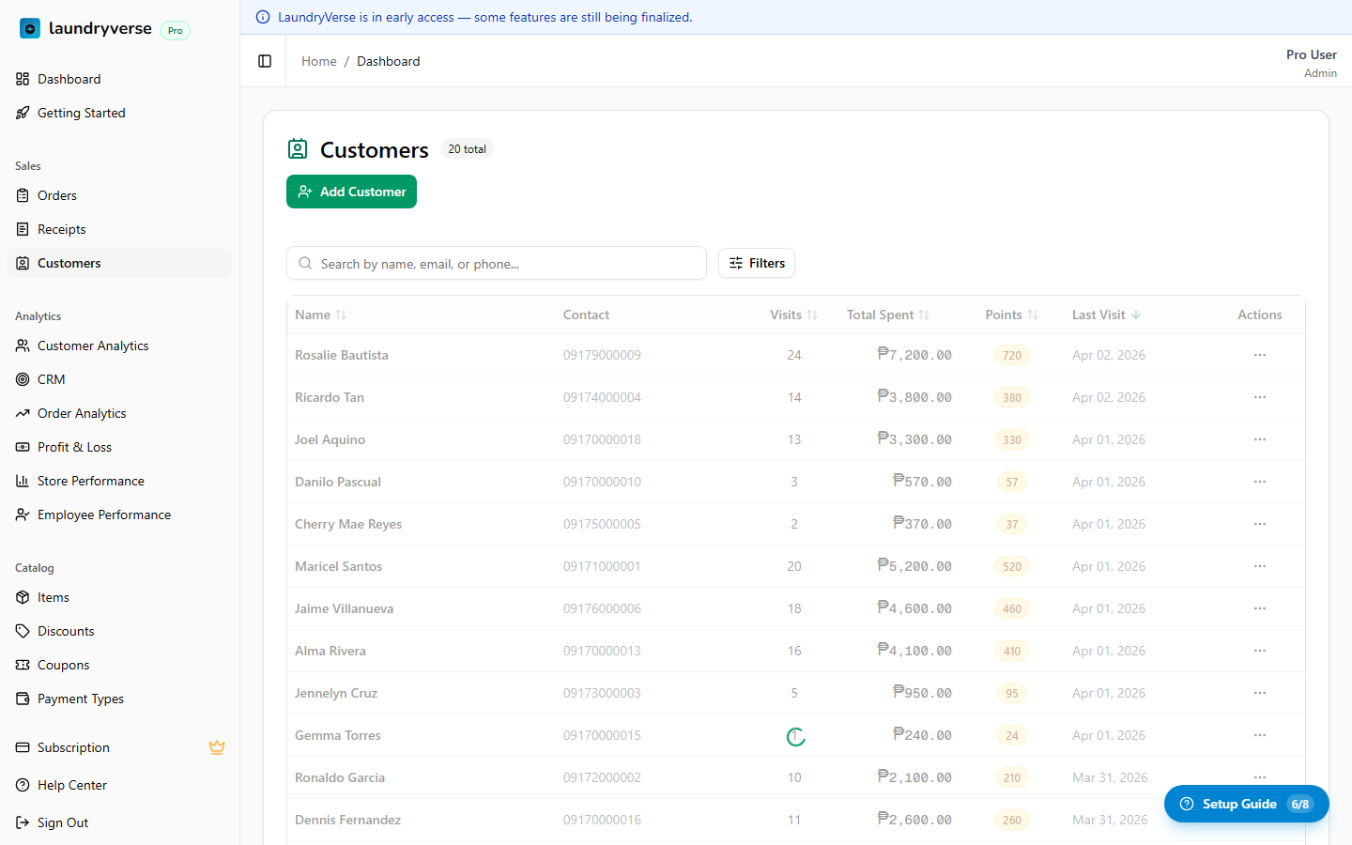Go to Orders page
Screen dimensions: 1352x845
coord(57,195)
